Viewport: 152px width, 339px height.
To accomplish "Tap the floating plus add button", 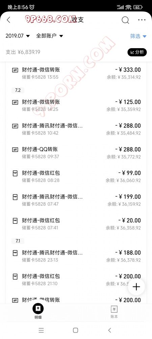I will pyautogui.click(x=136, y=287).
